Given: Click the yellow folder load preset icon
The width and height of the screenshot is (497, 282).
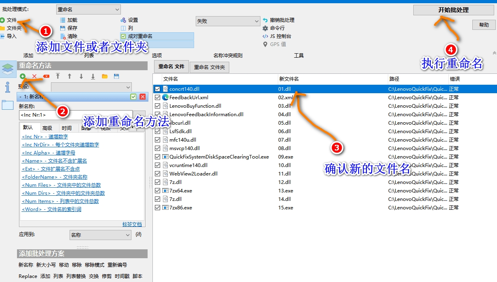Looking at the screenshot, I should [105, 76].
